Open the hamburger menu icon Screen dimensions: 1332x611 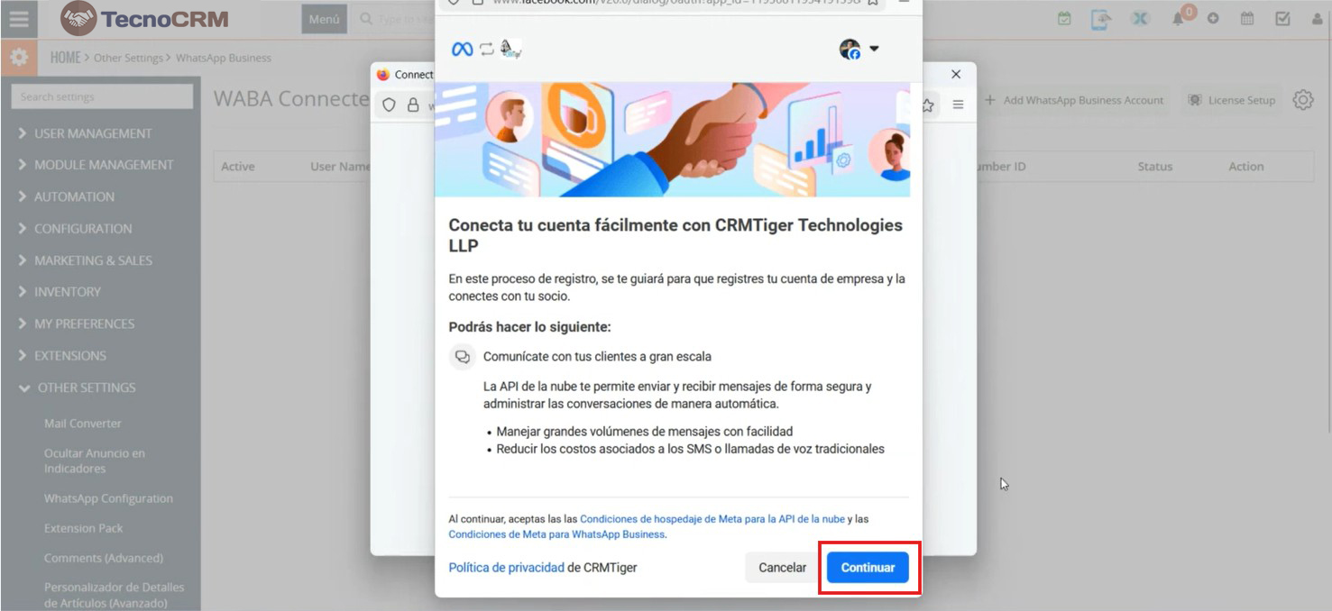[x=19, y=19]
